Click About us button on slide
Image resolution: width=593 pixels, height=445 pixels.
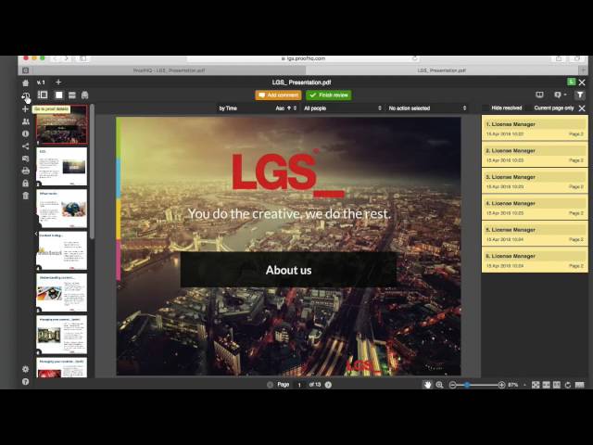tap(288, 270)
